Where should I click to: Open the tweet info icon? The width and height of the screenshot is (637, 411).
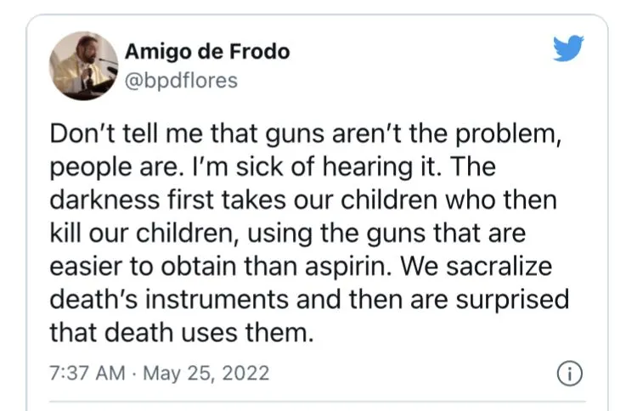tap(567, 373)
